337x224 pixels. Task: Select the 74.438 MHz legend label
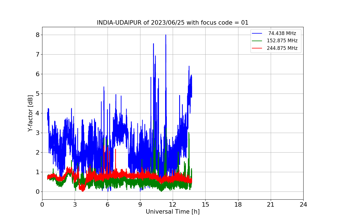282,33
